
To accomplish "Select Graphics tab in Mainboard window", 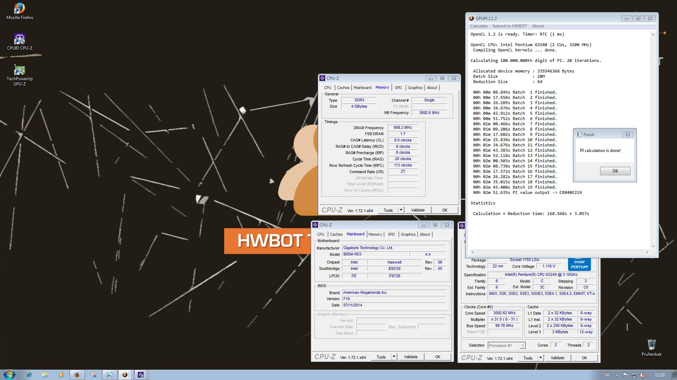I will (408, 234).
